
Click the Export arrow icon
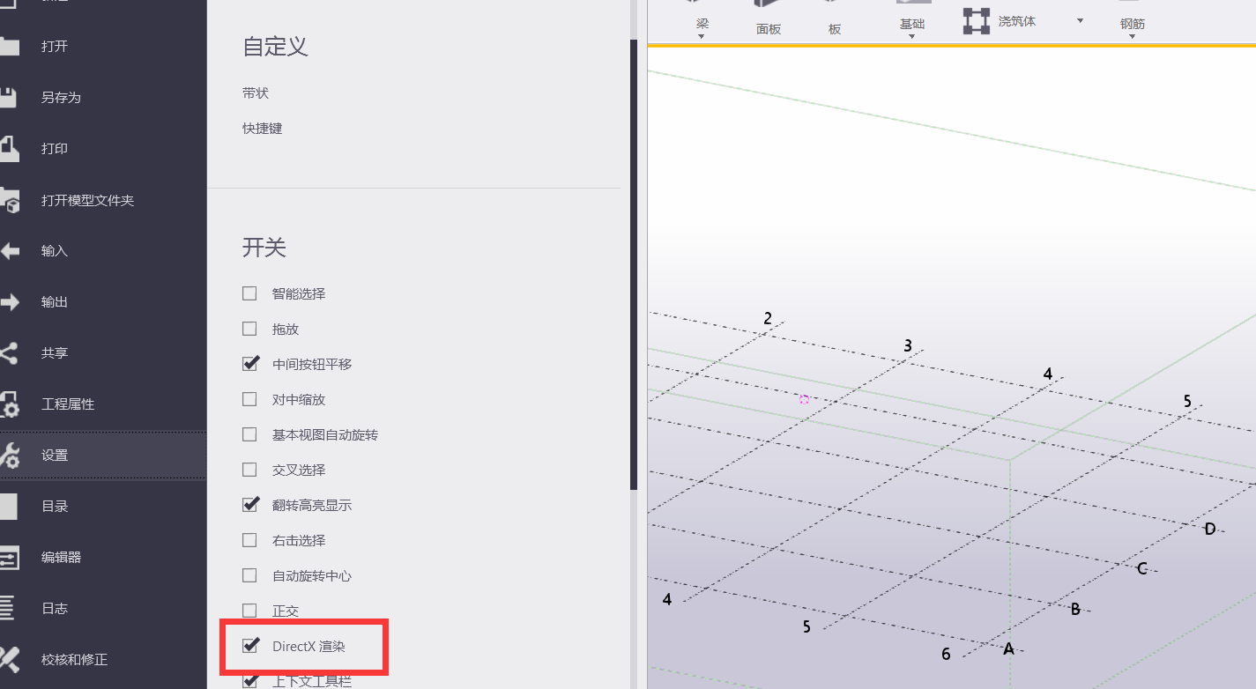click(9, 302)
